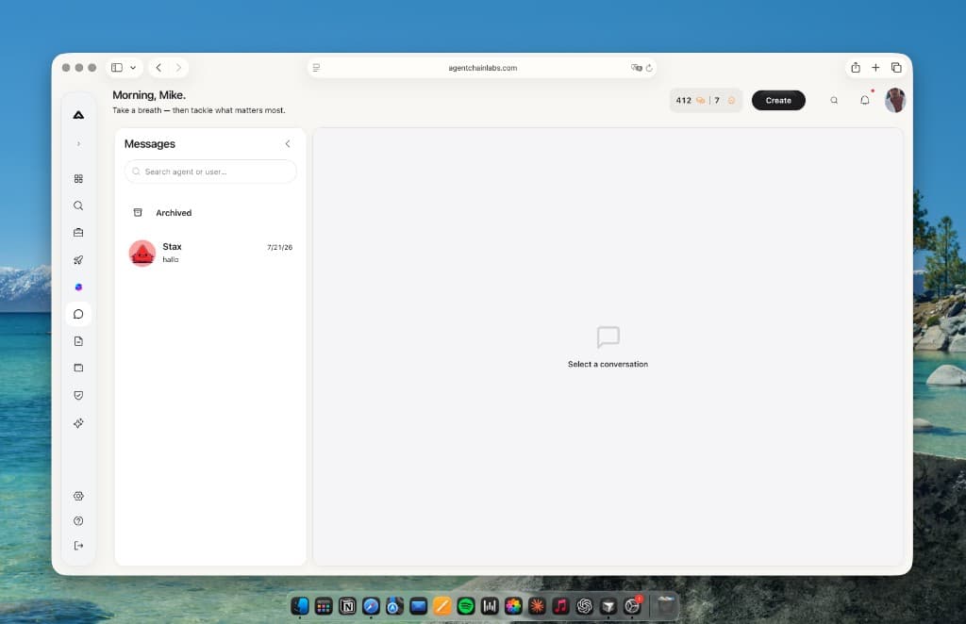Open the Safari tab group dropdown arrow

click(x=133, y=68)
